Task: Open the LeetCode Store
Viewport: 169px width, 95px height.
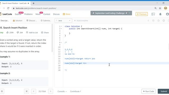Action: (x=67, y=14)
